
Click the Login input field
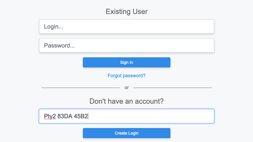pos(126,26)
